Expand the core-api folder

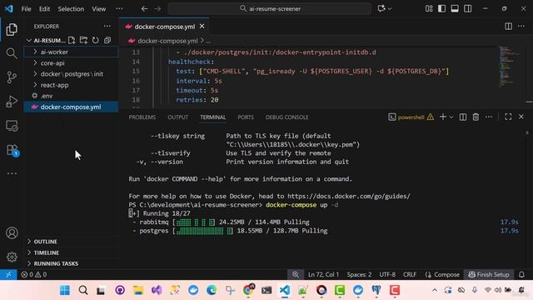pyautogui.click(x=71, y=63)
